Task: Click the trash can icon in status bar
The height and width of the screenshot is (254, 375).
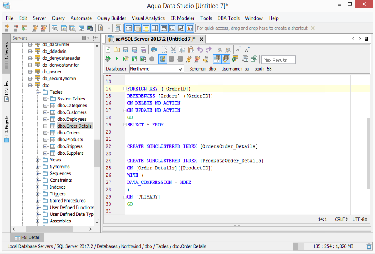Action: pyautogui.click(x=369, y=246)
